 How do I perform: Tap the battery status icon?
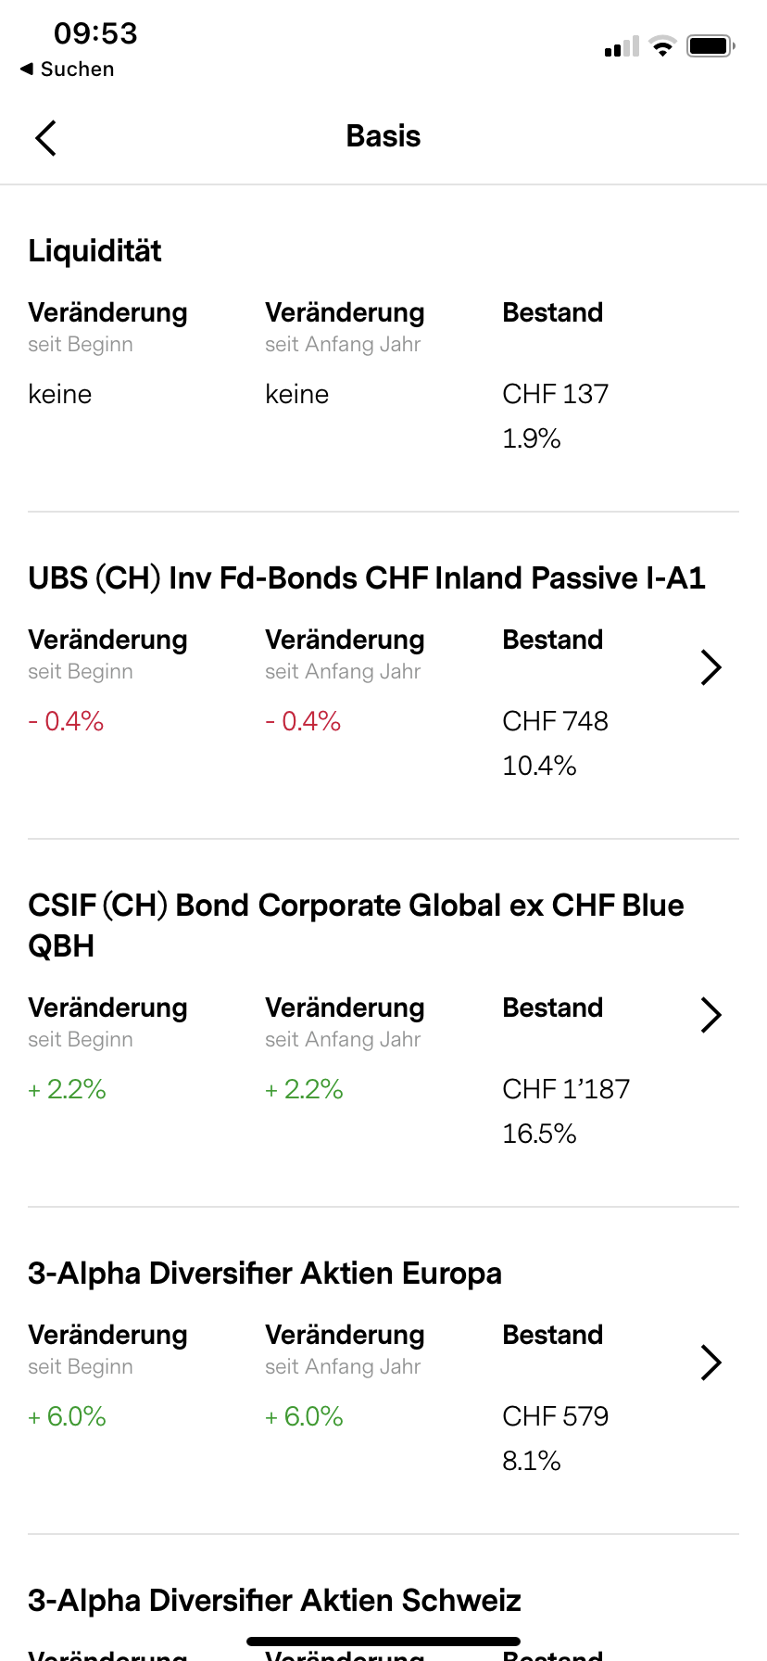tap(710, 46)
